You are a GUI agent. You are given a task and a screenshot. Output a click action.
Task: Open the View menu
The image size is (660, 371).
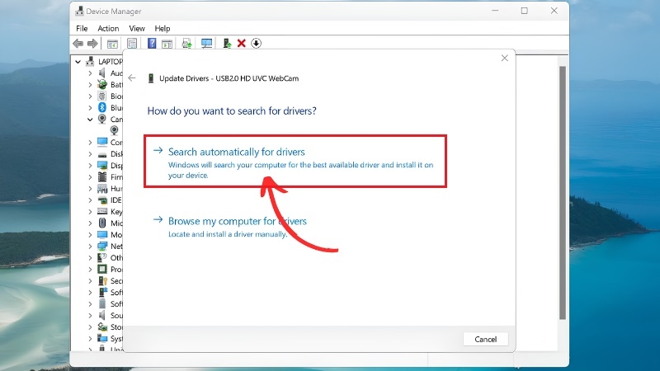pyautogui.click(x=137, y=29)
